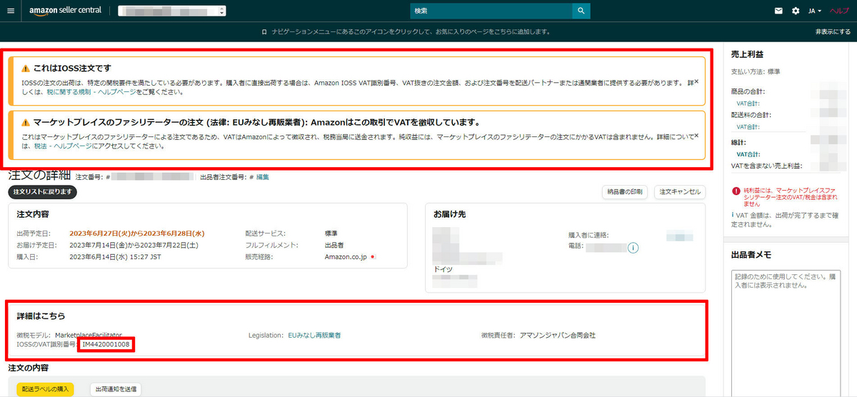This screenshot has height=397, width=857.
Task: Open the JA language dropdown
Action: coord(814,11)
